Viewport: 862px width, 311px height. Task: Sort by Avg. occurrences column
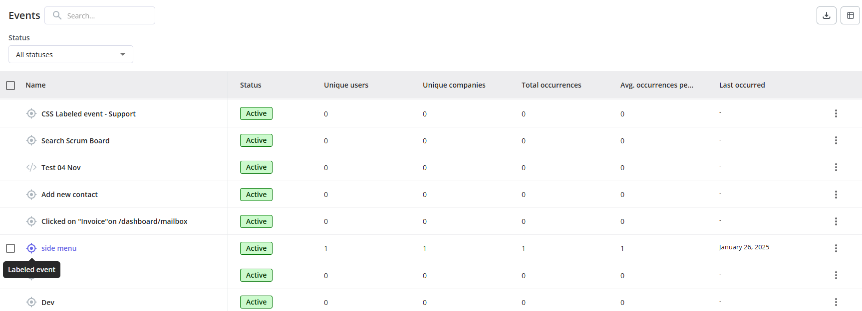click(x=657, y=85)
